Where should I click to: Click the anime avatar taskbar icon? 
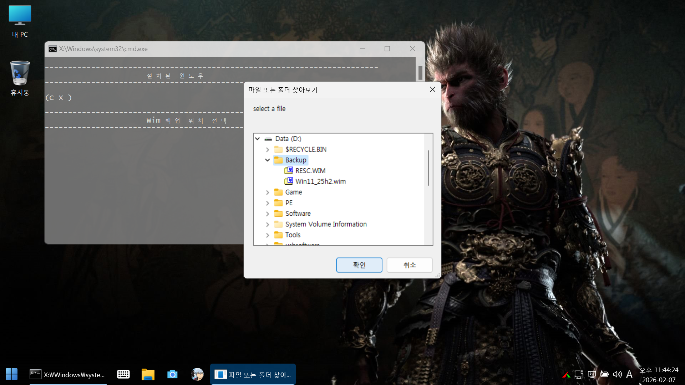[x=197, y=374]
